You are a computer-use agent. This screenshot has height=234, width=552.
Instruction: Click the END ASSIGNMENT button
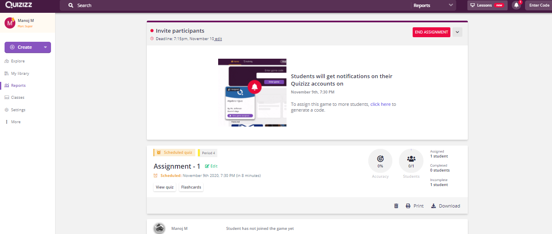[x=431, y=32]
